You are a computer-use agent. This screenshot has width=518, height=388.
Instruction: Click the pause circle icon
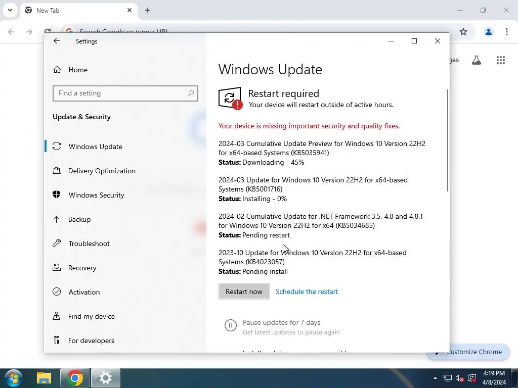(x=231, y=326)
